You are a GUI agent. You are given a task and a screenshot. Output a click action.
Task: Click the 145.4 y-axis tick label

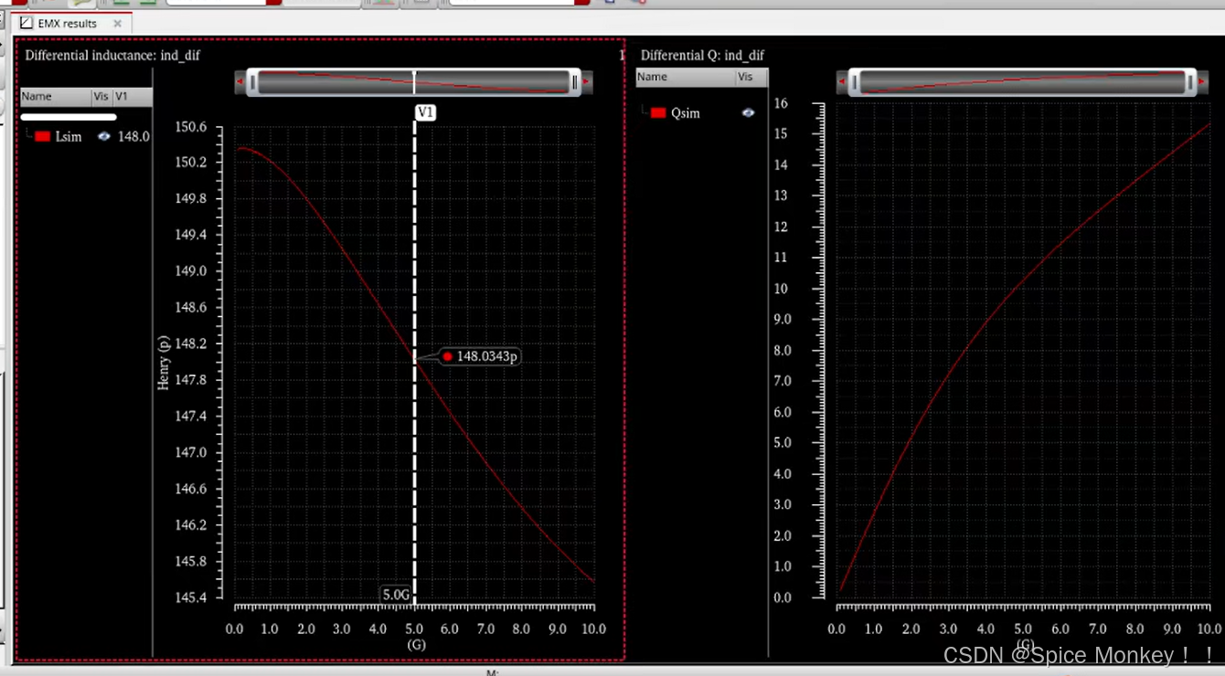[x=190, y=597]
